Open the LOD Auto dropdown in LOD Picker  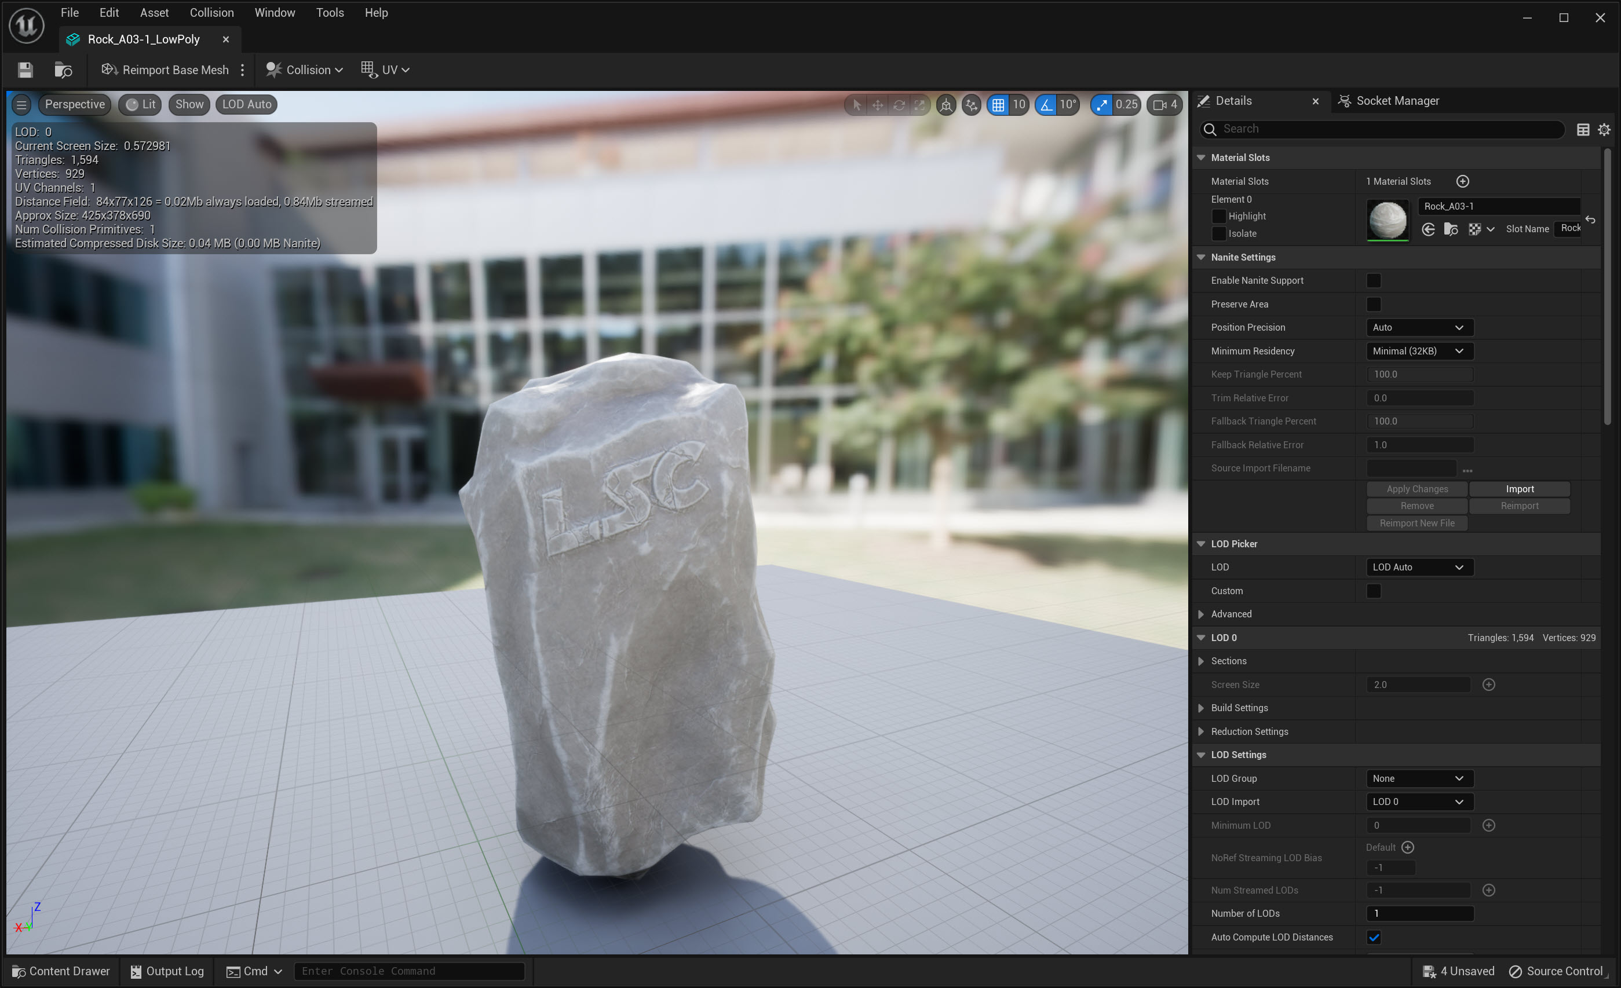(x=1418, y=567)
